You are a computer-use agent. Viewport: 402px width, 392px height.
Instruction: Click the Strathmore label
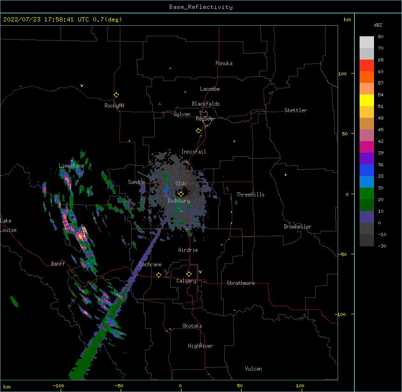click(x=241, y=283)
